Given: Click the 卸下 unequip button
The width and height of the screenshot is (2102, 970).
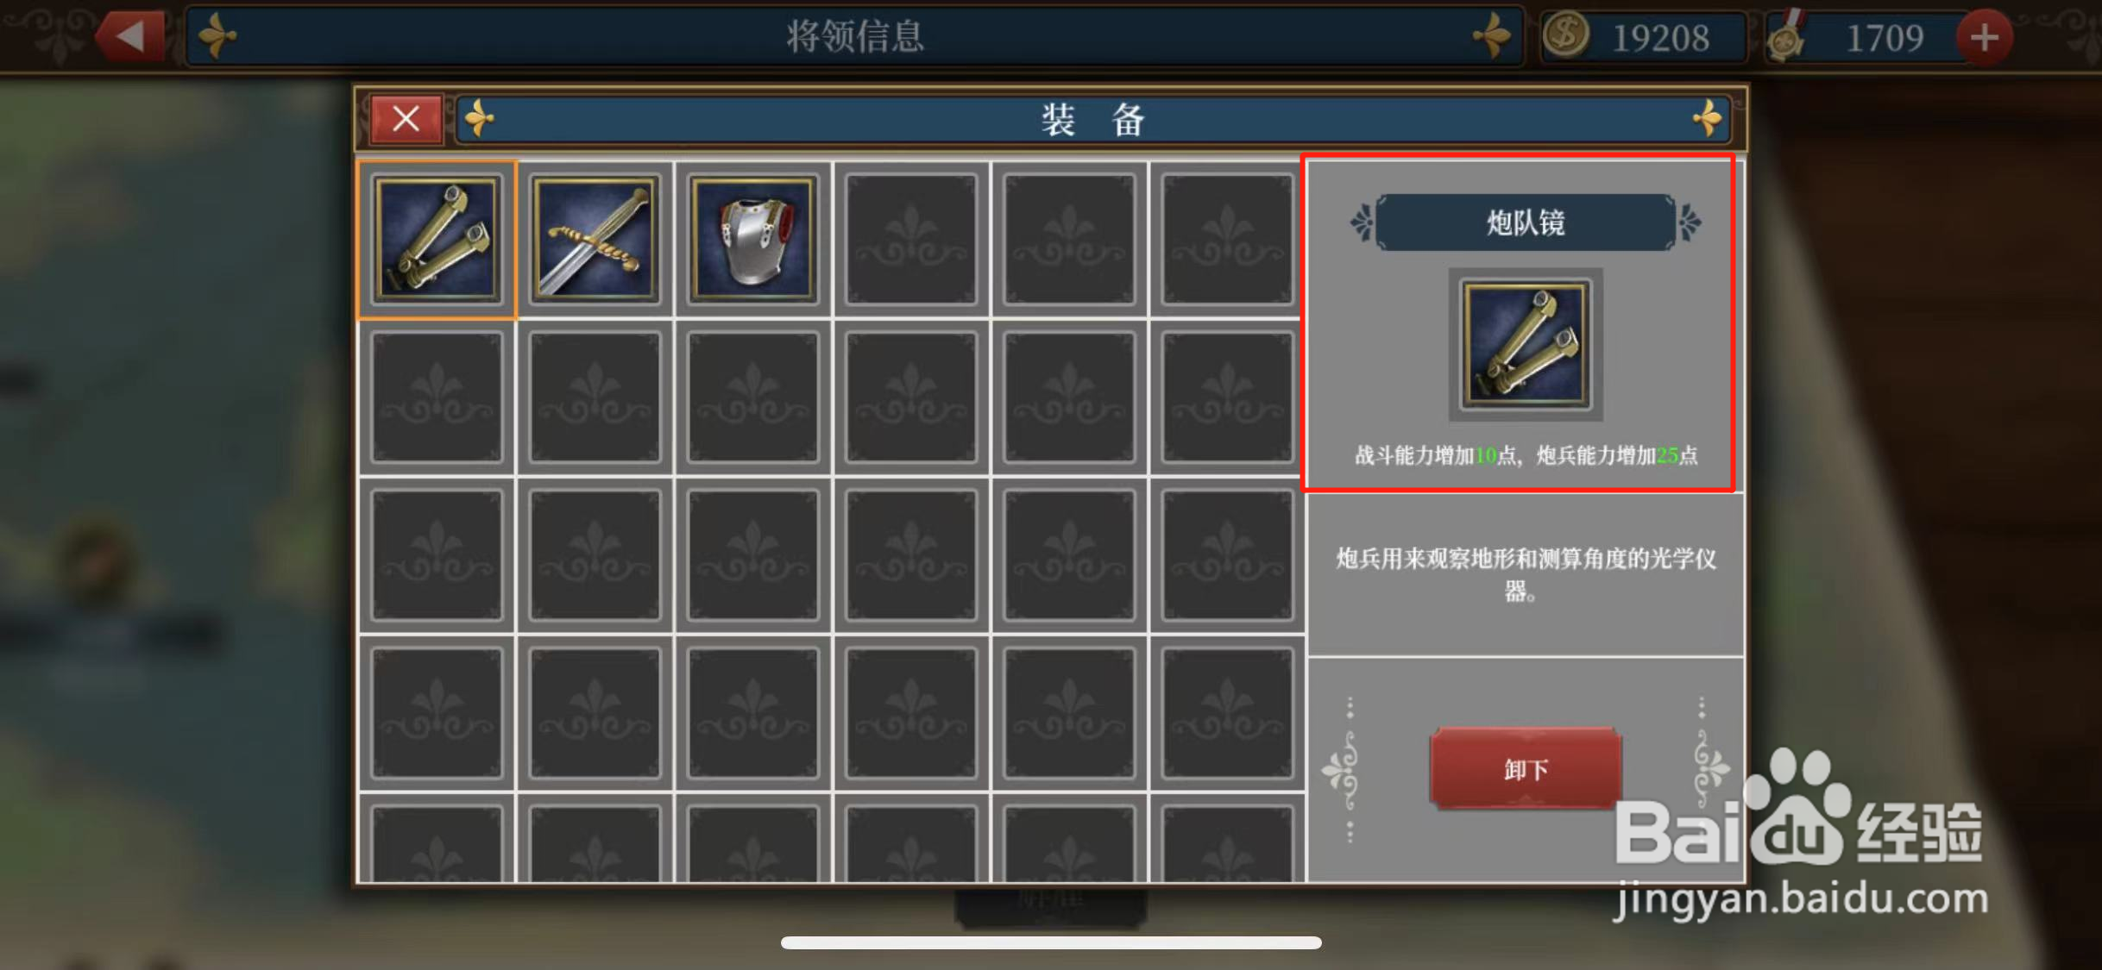Looking at the screenshot, I should (1526, 768).
